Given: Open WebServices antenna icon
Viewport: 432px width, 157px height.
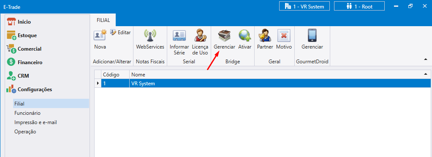Looking at the screenshot, I should pyautogui.click(x=150, y=35).
